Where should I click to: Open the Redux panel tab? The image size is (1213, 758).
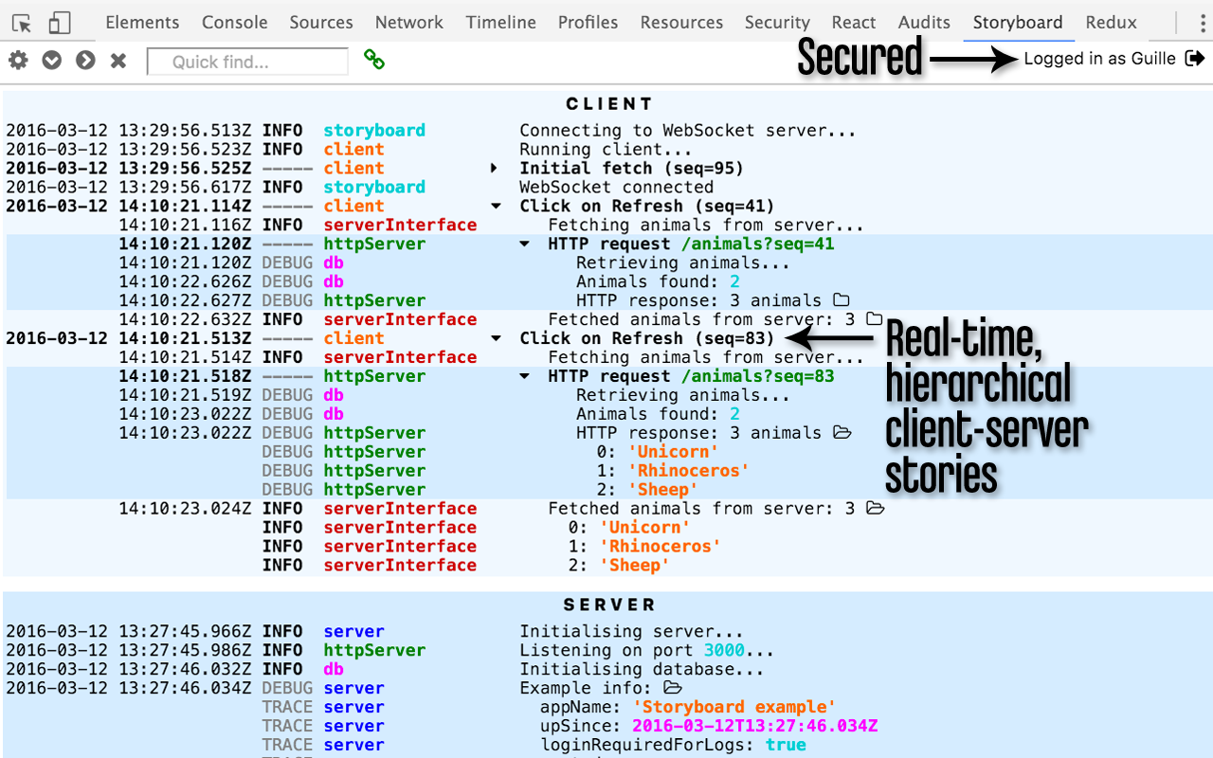tap(1110, 22)
